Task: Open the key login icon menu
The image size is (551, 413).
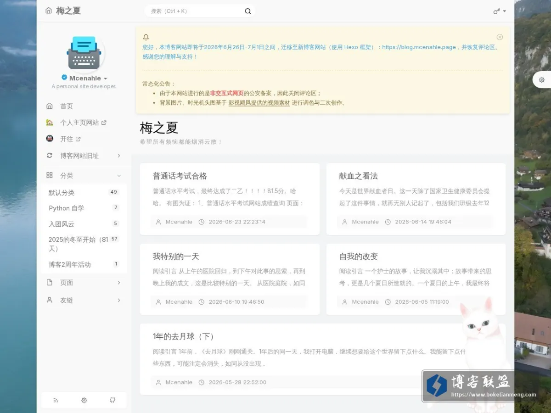Action: click(x=500, y=11)
